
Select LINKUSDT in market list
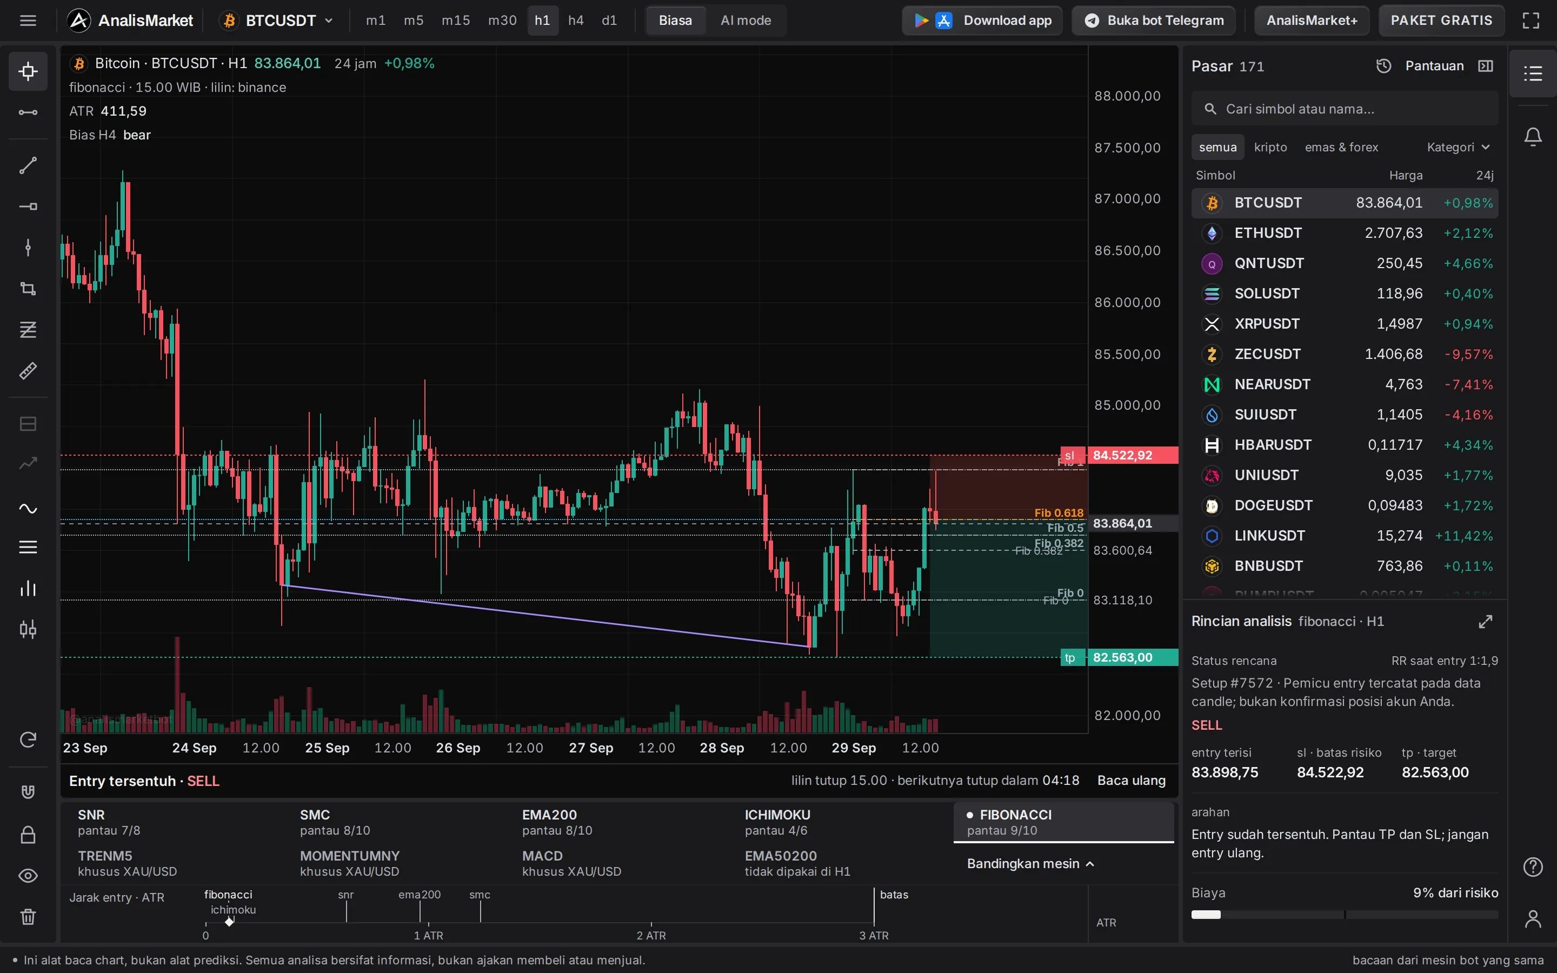pos(1345,536)
